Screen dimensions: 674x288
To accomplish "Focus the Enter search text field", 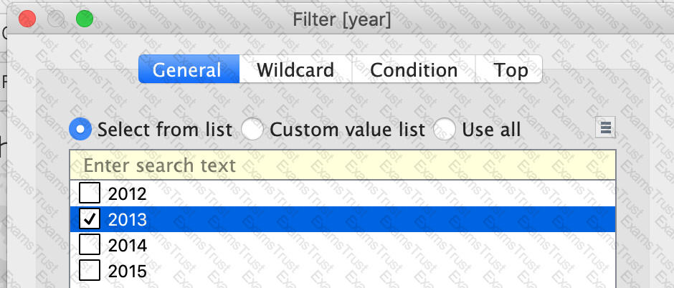I will 343,165.
